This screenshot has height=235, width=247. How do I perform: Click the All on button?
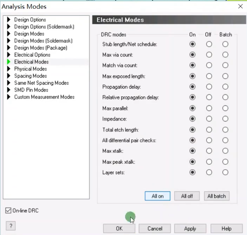point(158,196)
